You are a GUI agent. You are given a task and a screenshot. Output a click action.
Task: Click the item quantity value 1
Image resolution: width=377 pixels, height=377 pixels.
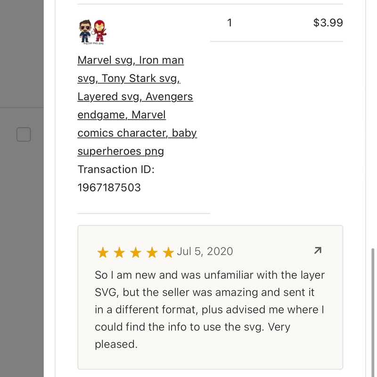pos(229,23)
